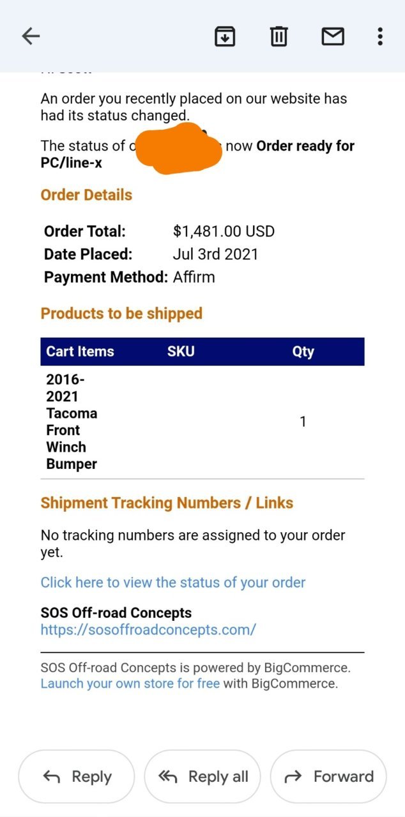Click the Reply button

[x=77, y=776]
